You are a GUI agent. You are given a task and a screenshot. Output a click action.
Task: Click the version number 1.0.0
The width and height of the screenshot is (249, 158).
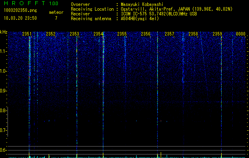54,3
